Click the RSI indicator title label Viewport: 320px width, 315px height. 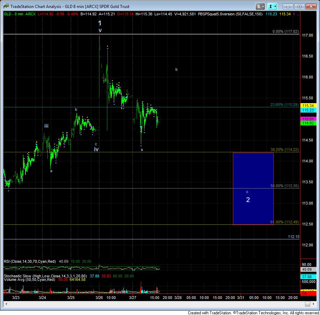pyautogui.click(x=30, y=261)
